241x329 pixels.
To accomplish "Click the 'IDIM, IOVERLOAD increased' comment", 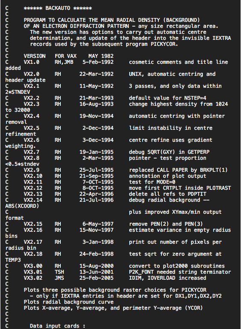I will (x=167, y=278).
